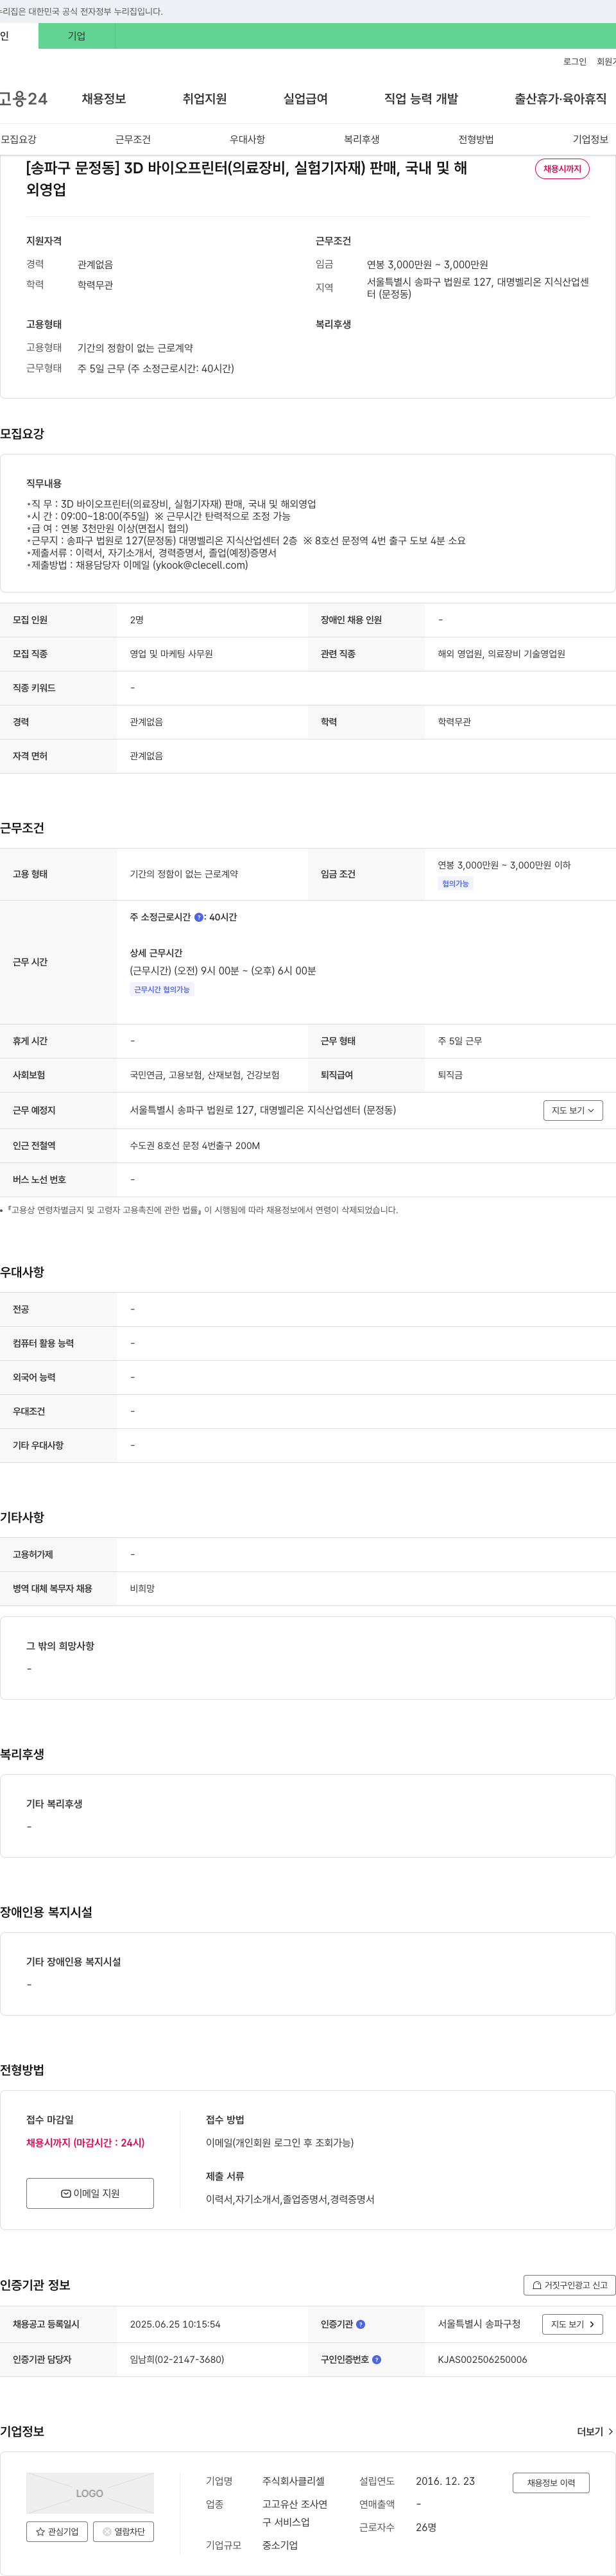Click the 2016. 12. 23 founding date
The width and height of the screenshot is (616, 2576).
tap(445, 2481)
